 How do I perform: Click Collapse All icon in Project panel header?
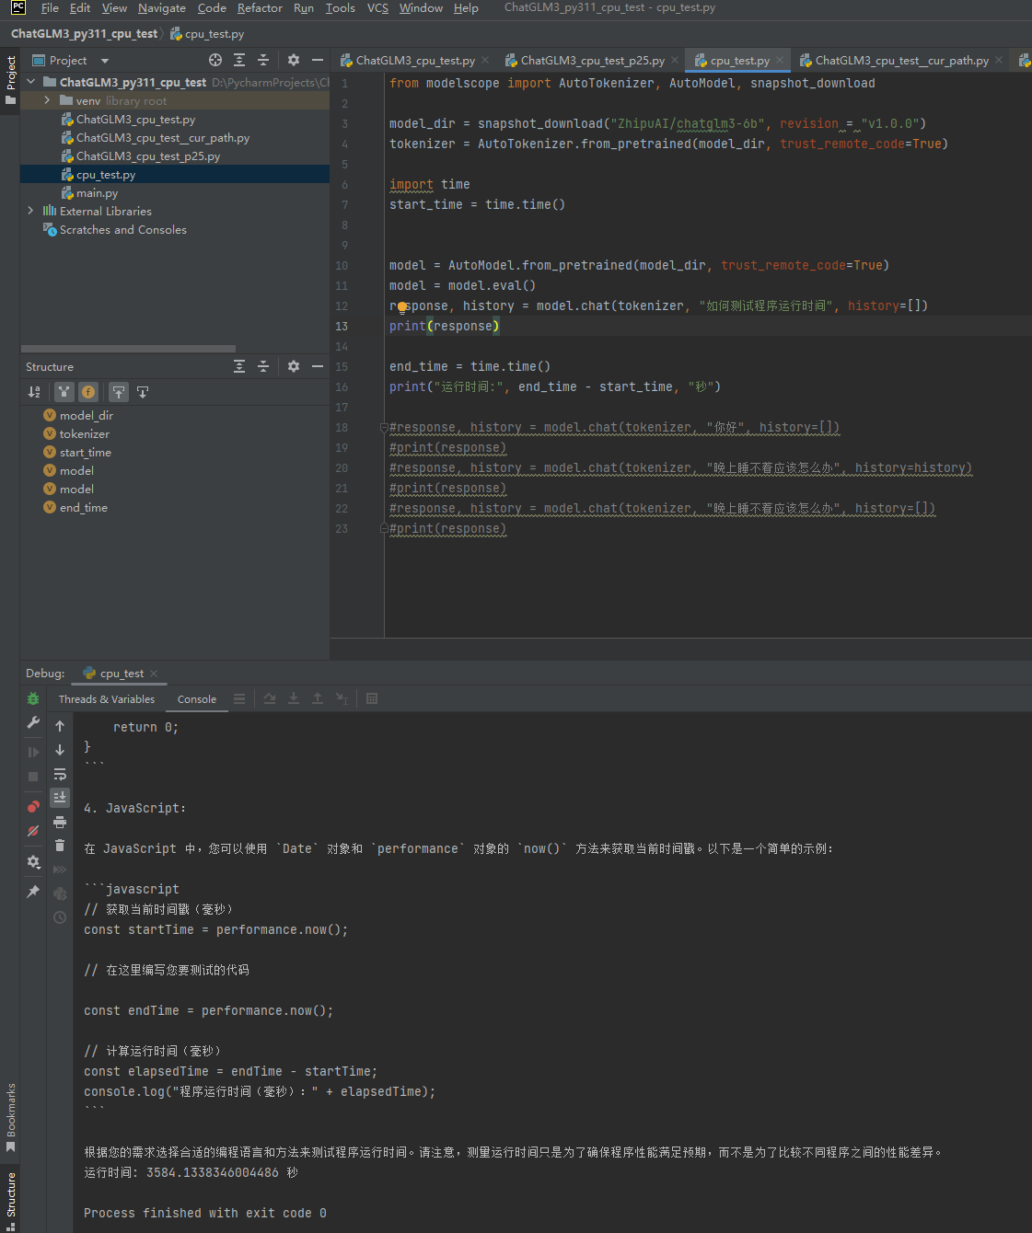pos(263,60)
